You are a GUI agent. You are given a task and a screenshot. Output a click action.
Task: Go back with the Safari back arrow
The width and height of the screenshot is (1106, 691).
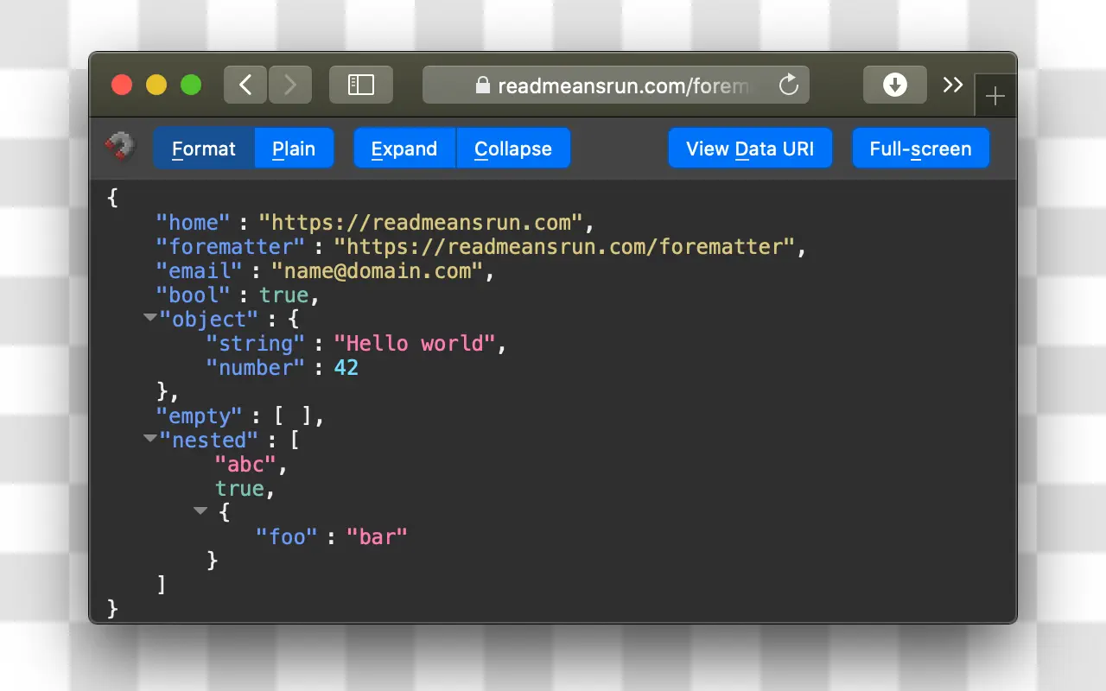[x=246, y=85]
